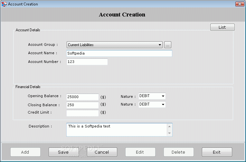Screen dimensions: 246x162
Task: Focus the Account Name field
Action: coord(119,53)
